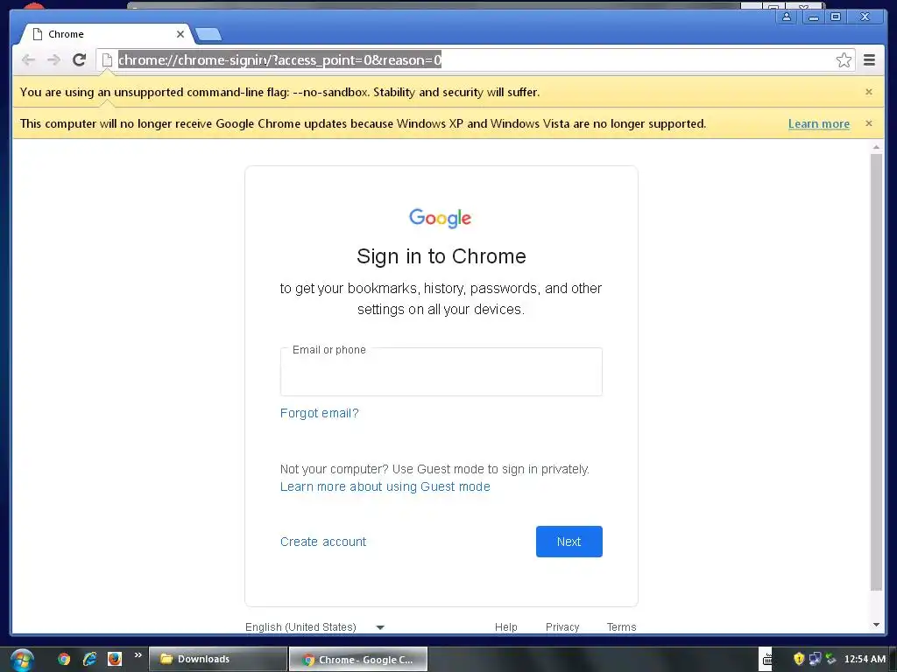Click the Chrome - Google Chrome taskbar button
The image size is (897, 672).
358,660
